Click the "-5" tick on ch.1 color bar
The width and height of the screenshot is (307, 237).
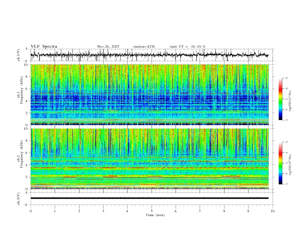(x=286, y=99)
